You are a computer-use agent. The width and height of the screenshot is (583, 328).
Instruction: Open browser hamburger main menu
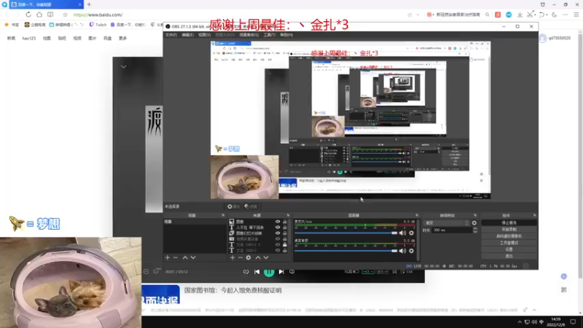(576, 15)
